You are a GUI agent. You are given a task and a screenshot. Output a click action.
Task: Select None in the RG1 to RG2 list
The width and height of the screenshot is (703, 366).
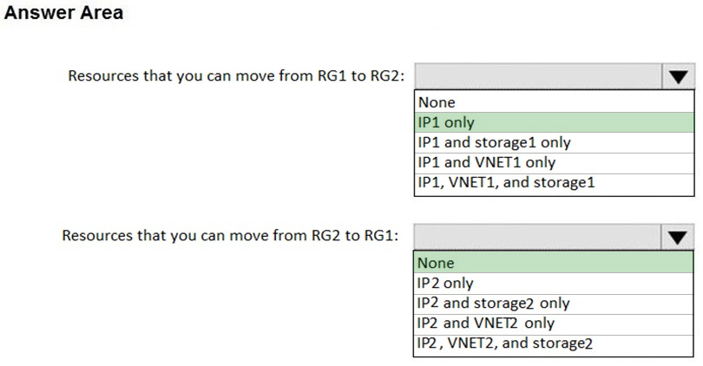554,102
